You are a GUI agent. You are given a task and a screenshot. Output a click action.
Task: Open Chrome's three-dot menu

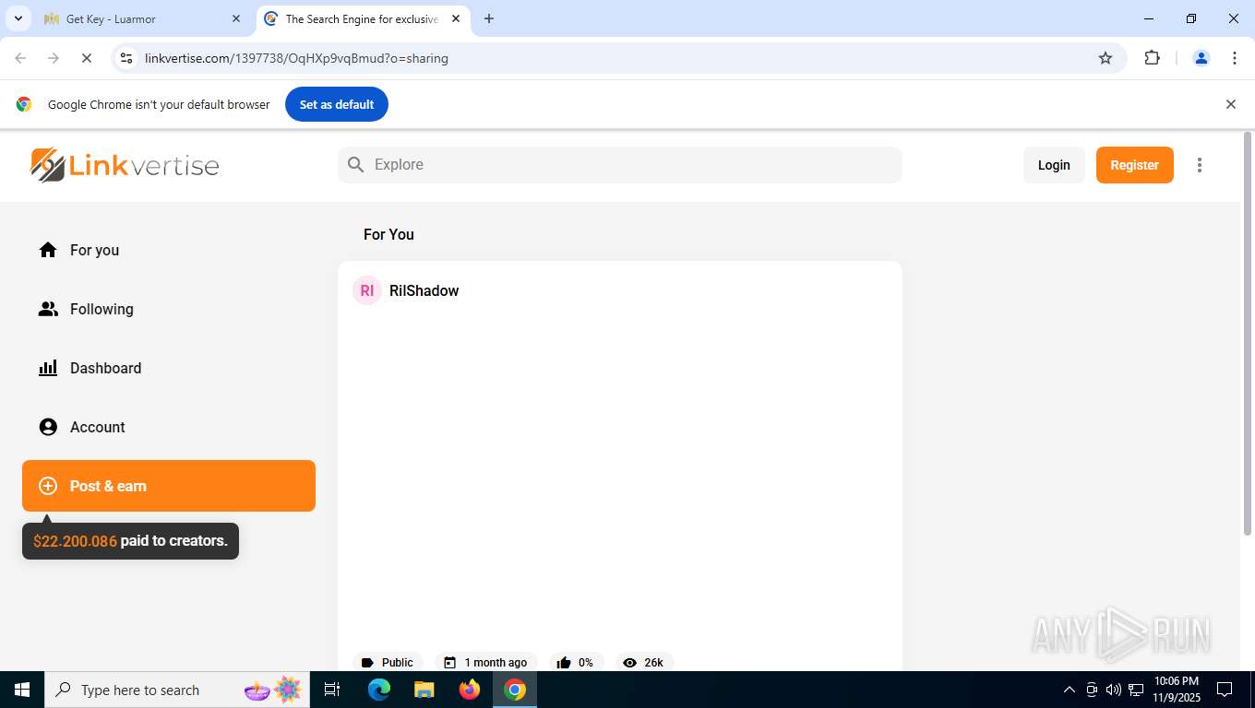click(1235, 58)
